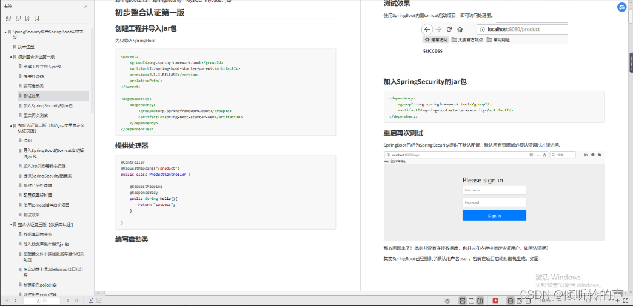Viewport: 633px width, 306px height.
Task: Click the localhost:8080/product browser screenshot
Action: [x=495, y=39]
